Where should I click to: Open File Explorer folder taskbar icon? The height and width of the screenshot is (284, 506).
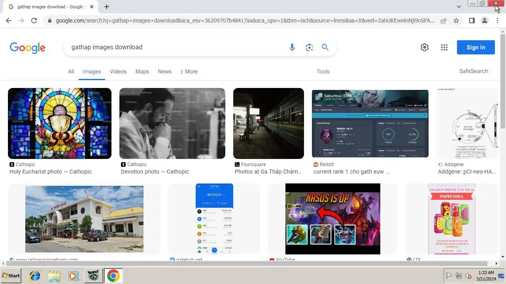click(54, 276)
